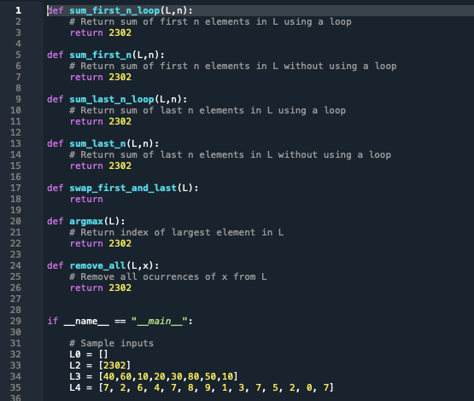Click the 'if' keyword on line 29
474x401 pixels.
click(53, 321)
